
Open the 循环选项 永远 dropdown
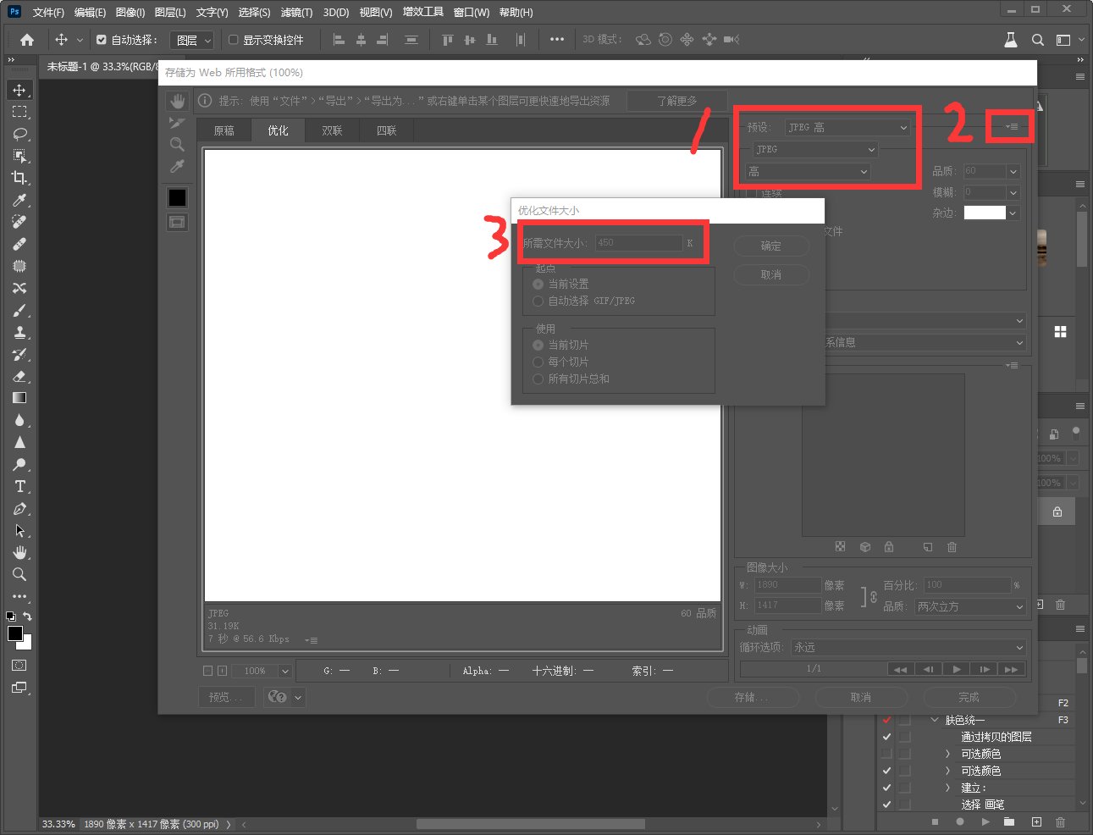click(x=909, y=647)
